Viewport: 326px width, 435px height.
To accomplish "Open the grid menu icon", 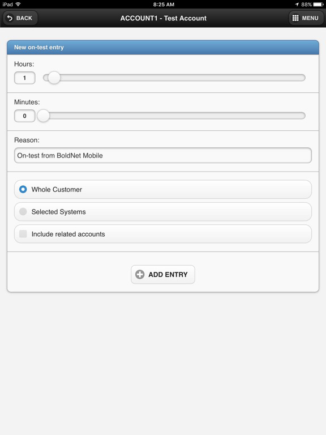I will 295,18.
